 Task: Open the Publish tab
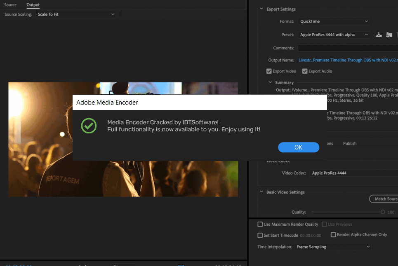[x=350, y=143]
